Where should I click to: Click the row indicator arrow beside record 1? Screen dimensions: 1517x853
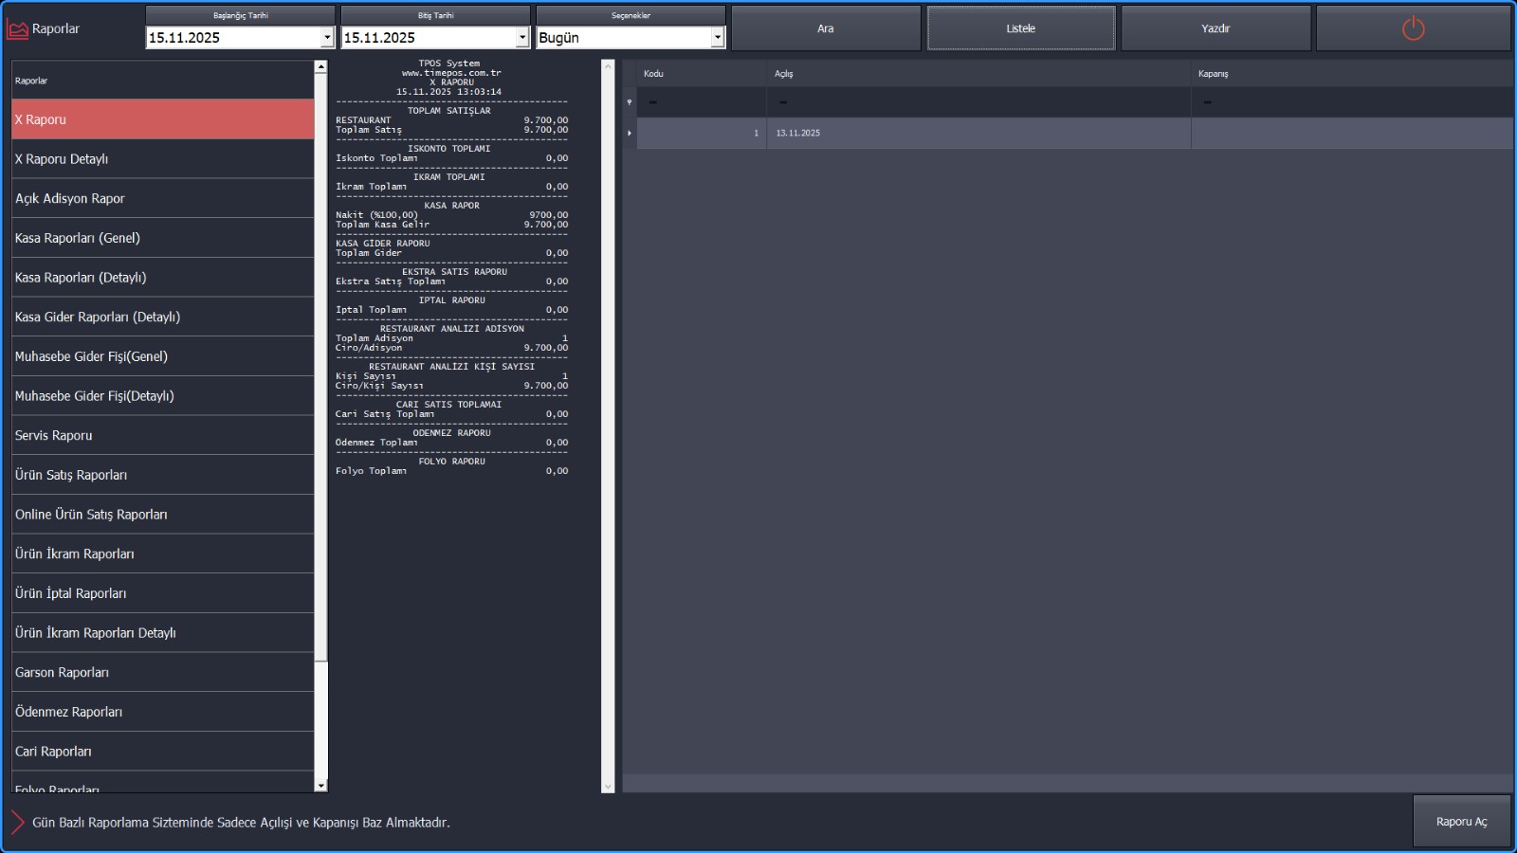(x=630, y=133)
